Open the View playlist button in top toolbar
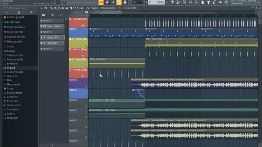The height and width of the screenshot is (147, 262). (x=172, y=2)
